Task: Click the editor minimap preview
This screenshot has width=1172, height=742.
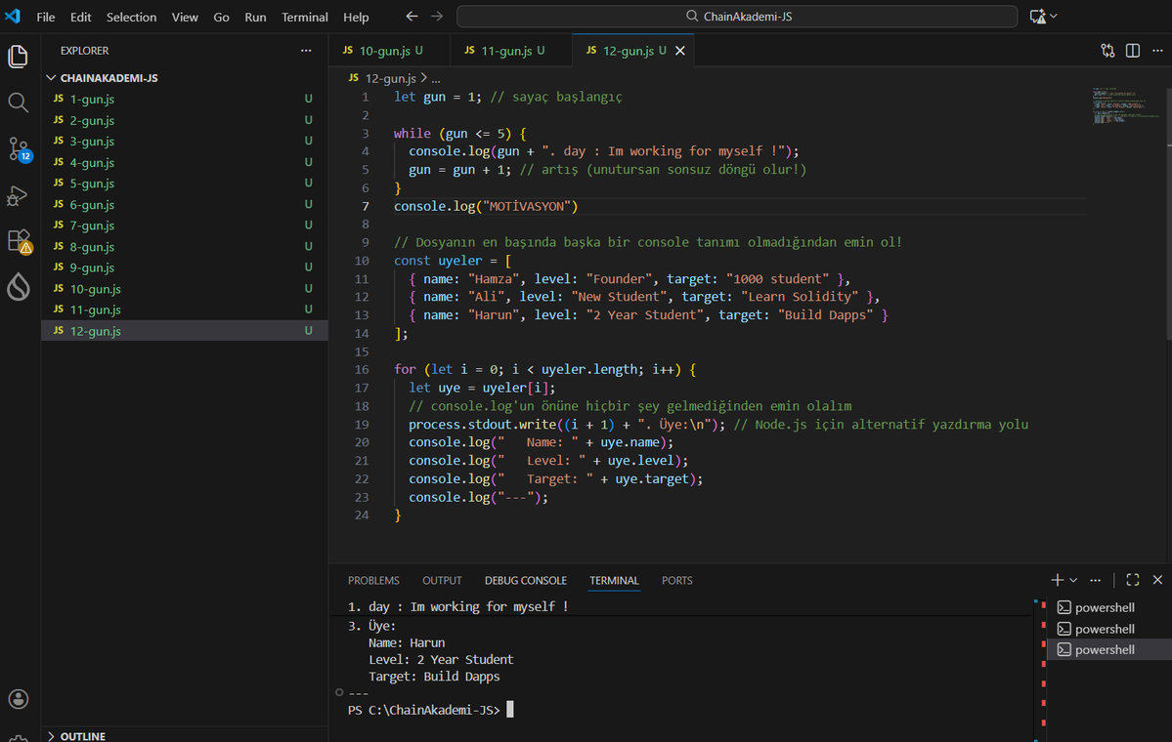Action: point(1126,105)
